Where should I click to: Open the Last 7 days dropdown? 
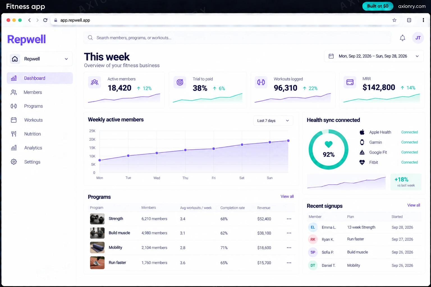click(273, 121)
